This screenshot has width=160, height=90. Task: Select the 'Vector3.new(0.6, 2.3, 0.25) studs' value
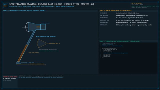coord(127,13)
